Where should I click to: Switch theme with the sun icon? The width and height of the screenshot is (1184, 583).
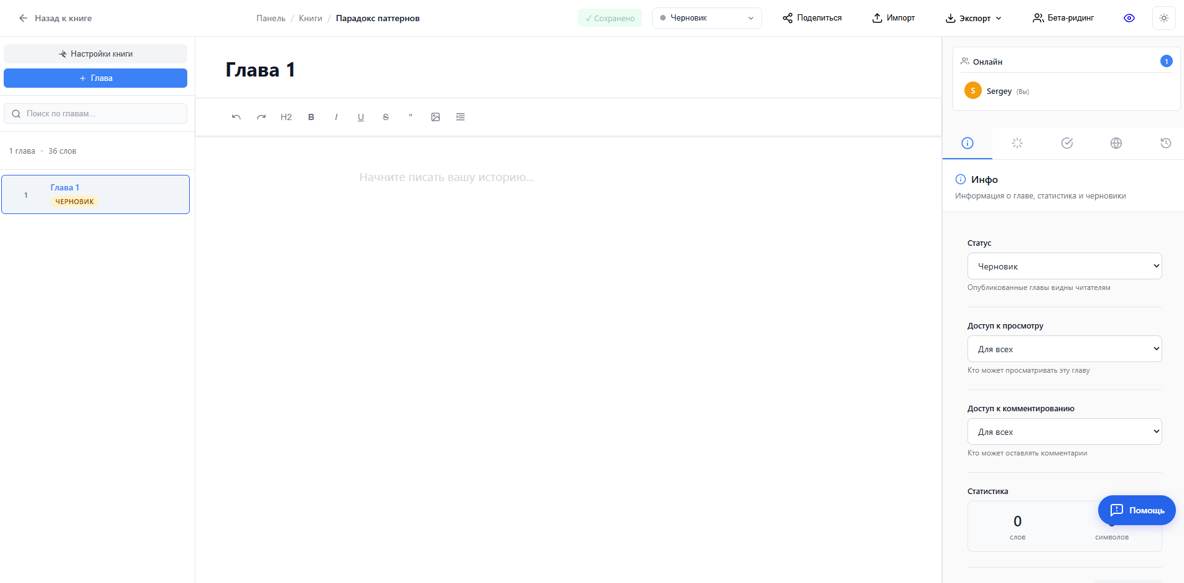point(1164,18)
